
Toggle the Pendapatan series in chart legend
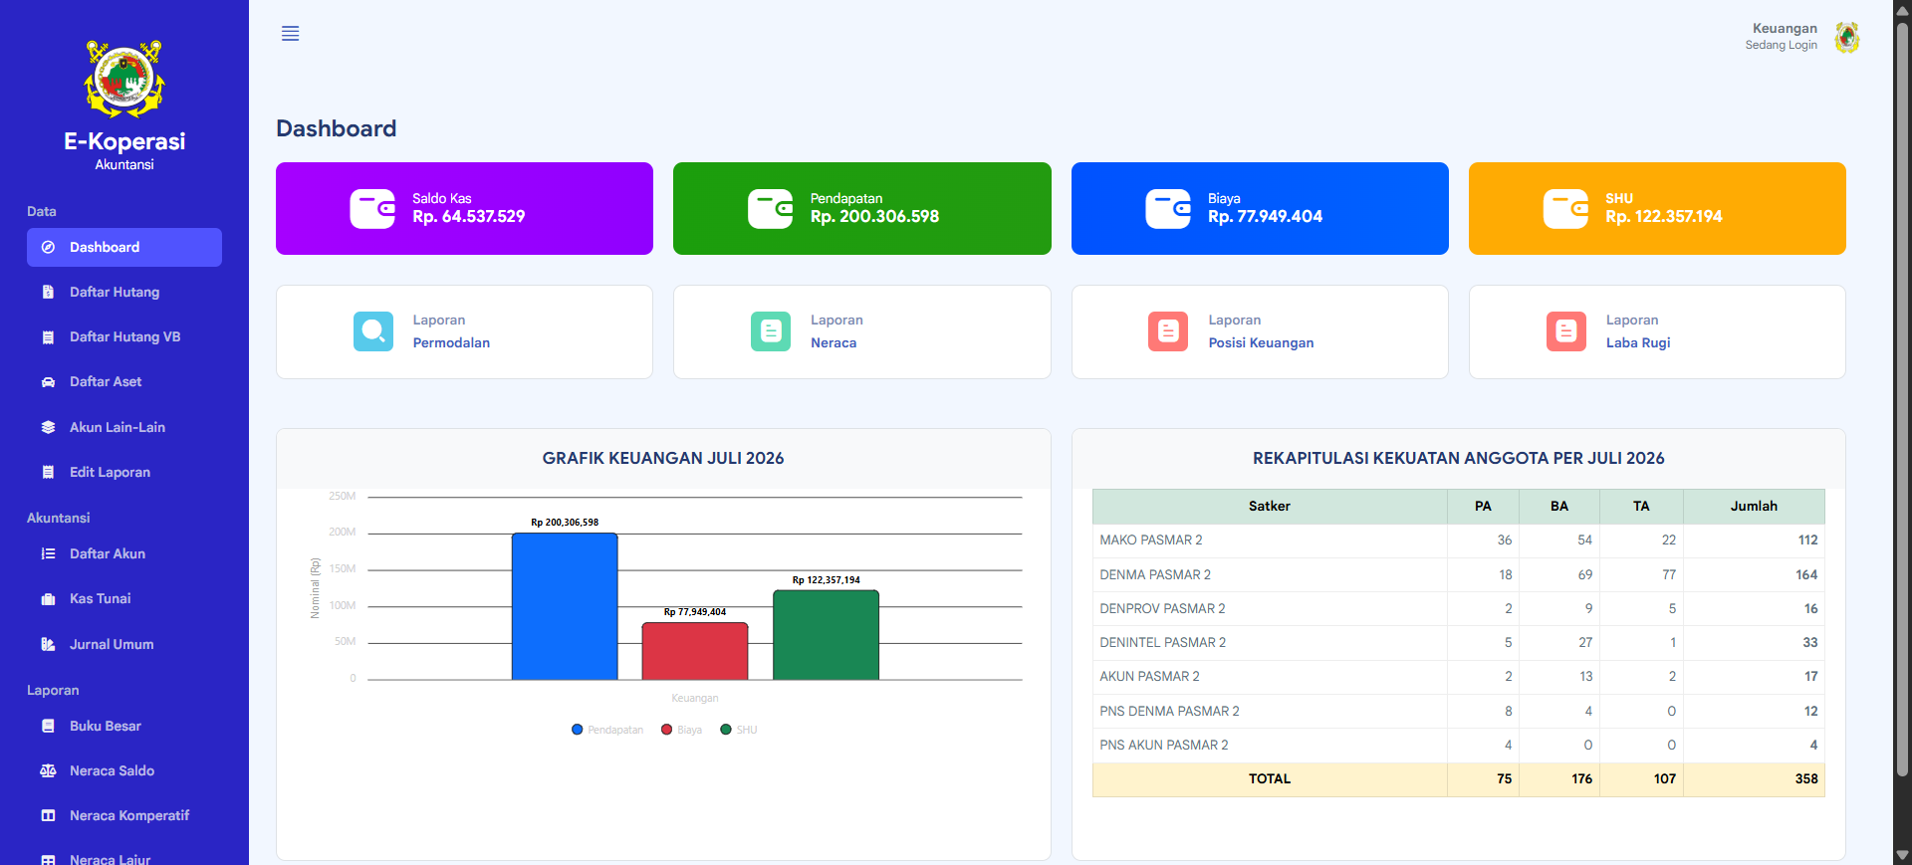click(607, 730)
